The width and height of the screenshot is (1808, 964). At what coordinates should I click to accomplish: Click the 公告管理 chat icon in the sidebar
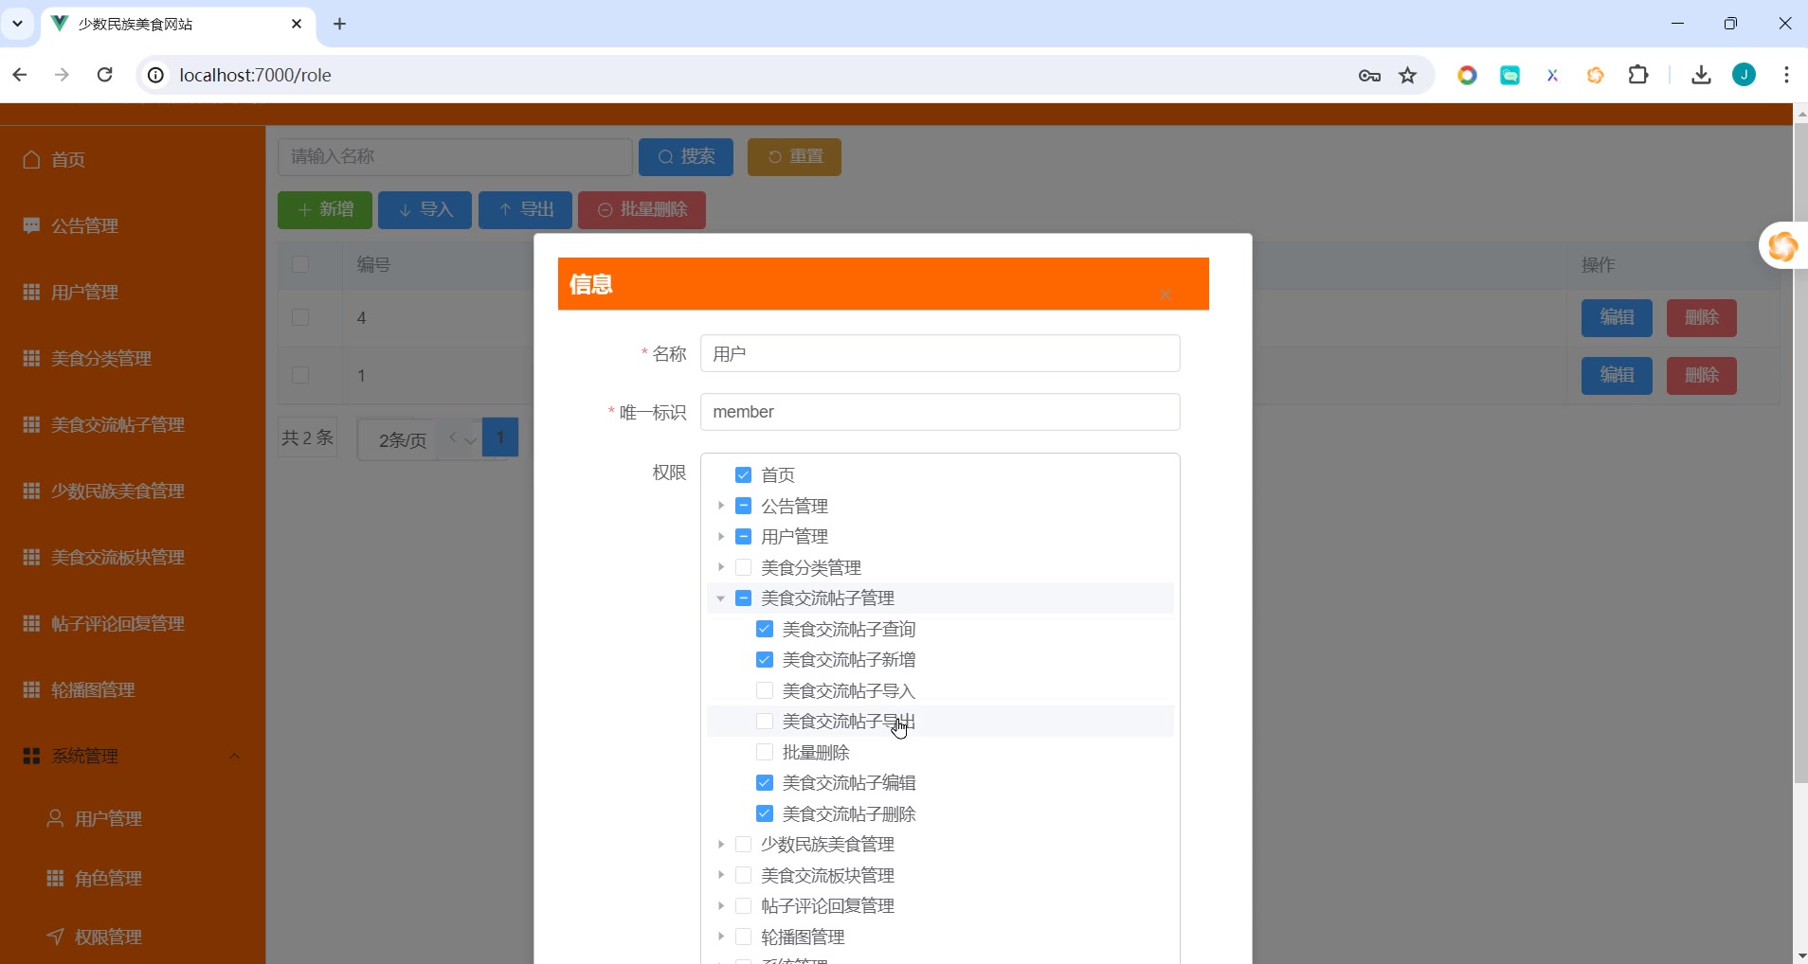pos(31,225)
